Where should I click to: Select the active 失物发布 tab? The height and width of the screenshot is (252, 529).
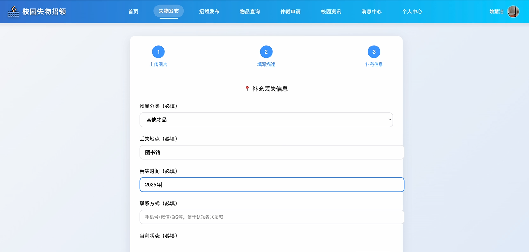point(169,11)
